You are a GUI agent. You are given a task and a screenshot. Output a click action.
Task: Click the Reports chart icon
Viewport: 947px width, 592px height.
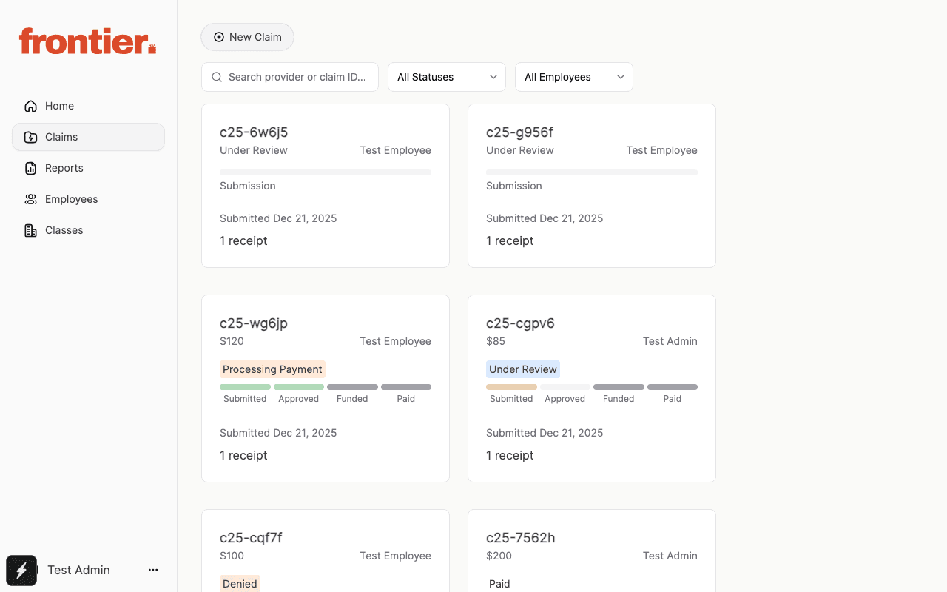point(30,168)
